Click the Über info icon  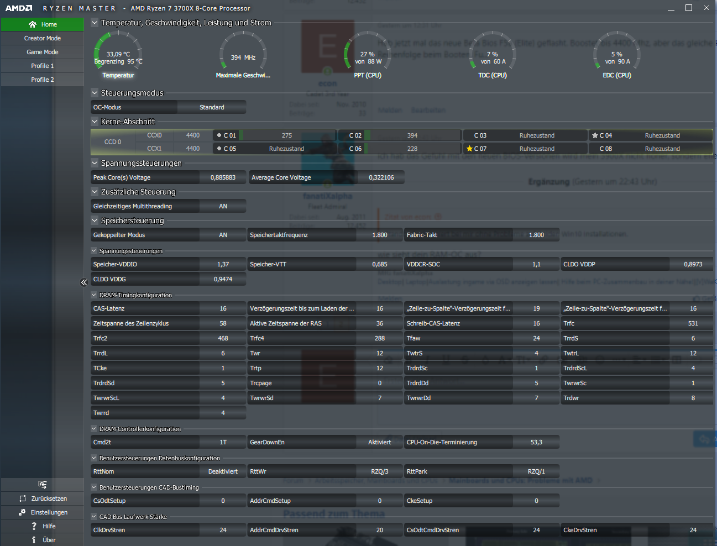point(34,540)
